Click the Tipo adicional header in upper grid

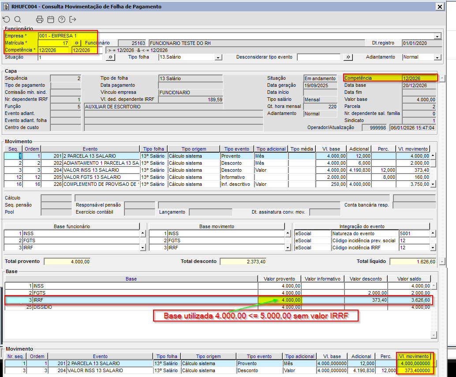coord(271,149)
